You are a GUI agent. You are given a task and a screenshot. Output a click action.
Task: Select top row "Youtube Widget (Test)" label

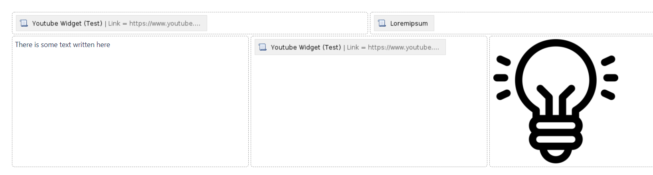click(x=67, y=23)
